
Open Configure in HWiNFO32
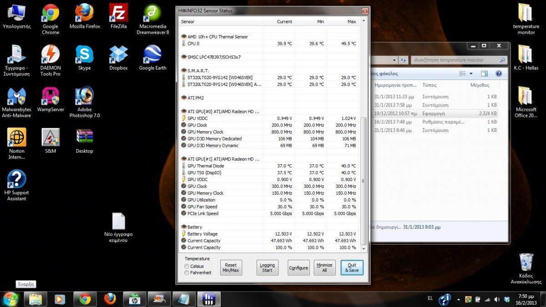pos(298,267)
